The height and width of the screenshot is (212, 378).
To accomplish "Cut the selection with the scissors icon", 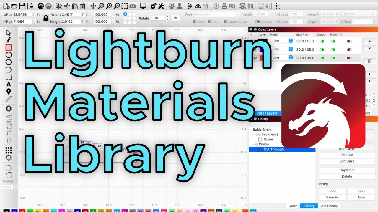I will coord(67,6).
